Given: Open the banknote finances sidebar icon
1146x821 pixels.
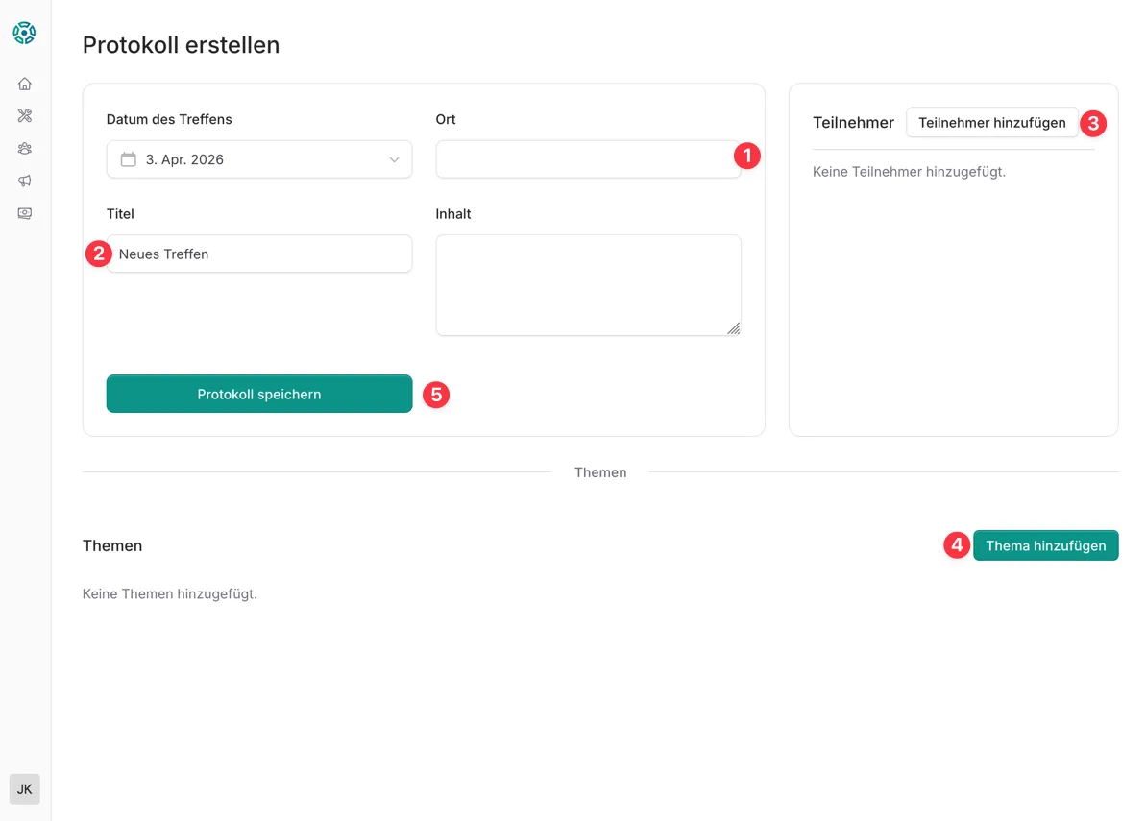Looking at the screenshot, I should (25, 213).
